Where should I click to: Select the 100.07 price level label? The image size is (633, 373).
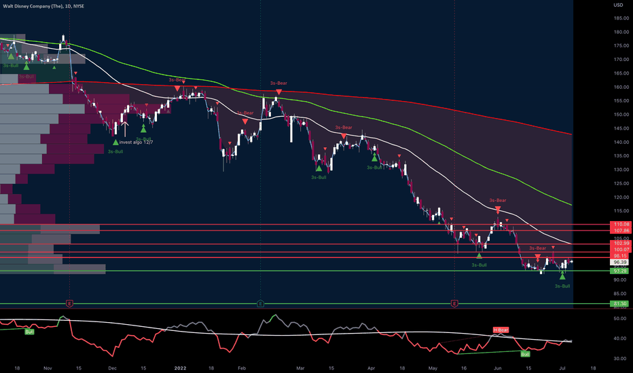(621, 250)
